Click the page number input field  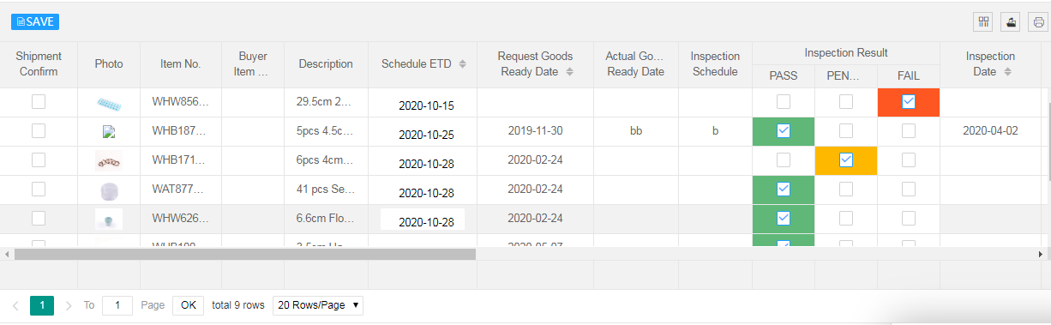pos(117,305)
